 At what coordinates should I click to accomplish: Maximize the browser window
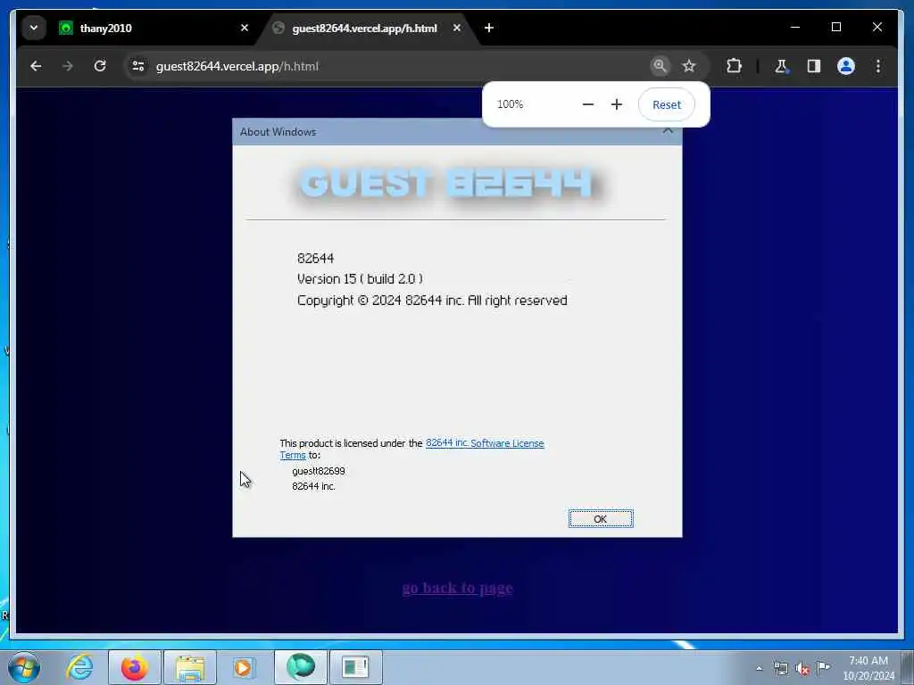point(835,28)
